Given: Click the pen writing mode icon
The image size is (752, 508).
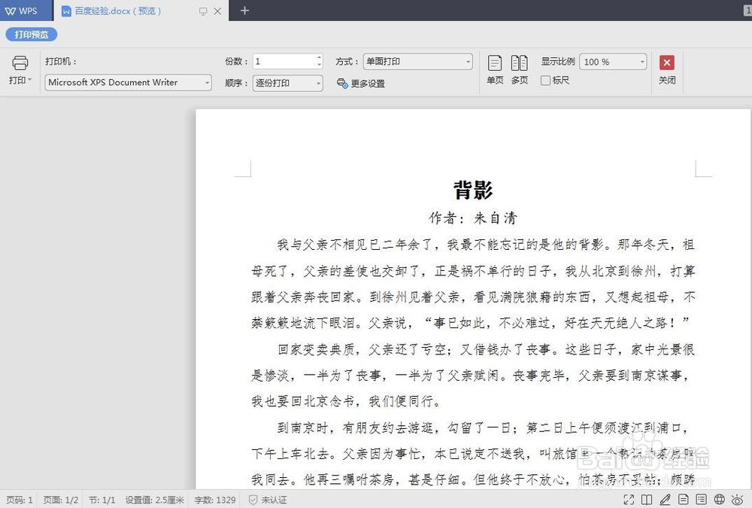Looking at the screenshot, I should (x=665, y=500).
